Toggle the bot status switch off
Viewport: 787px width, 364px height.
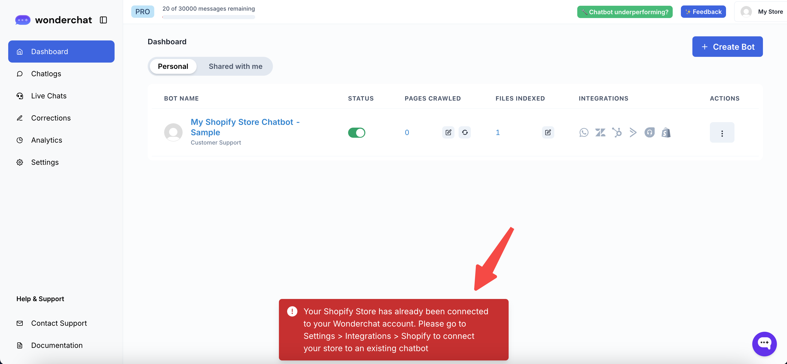357,133
